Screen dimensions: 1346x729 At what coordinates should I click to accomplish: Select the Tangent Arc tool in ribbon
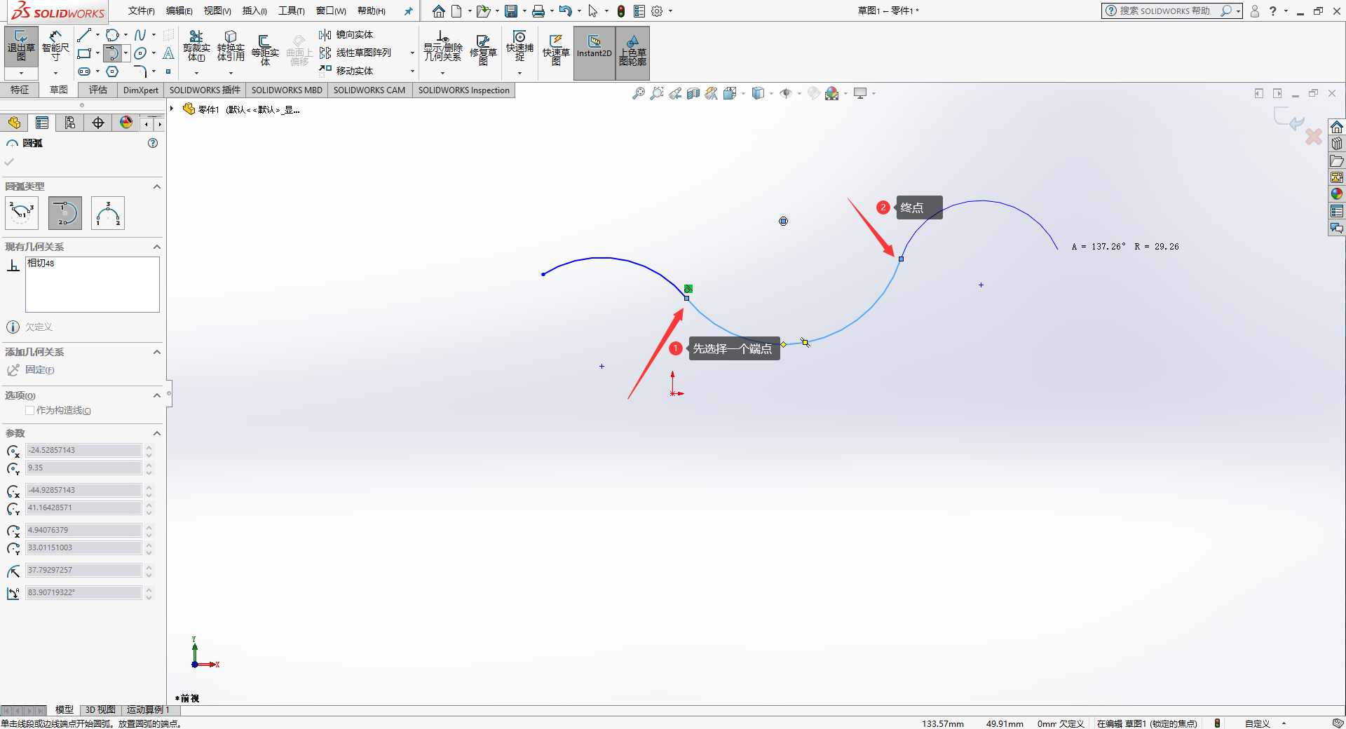click(x=112, y=53)
